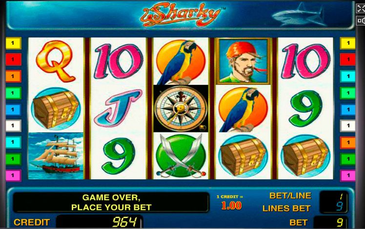The height and width of the screenshot is (229, 365).
Task: Click the green 9 symbol on fifth reel
Action: pyautogui.click(x=305, y=108)
